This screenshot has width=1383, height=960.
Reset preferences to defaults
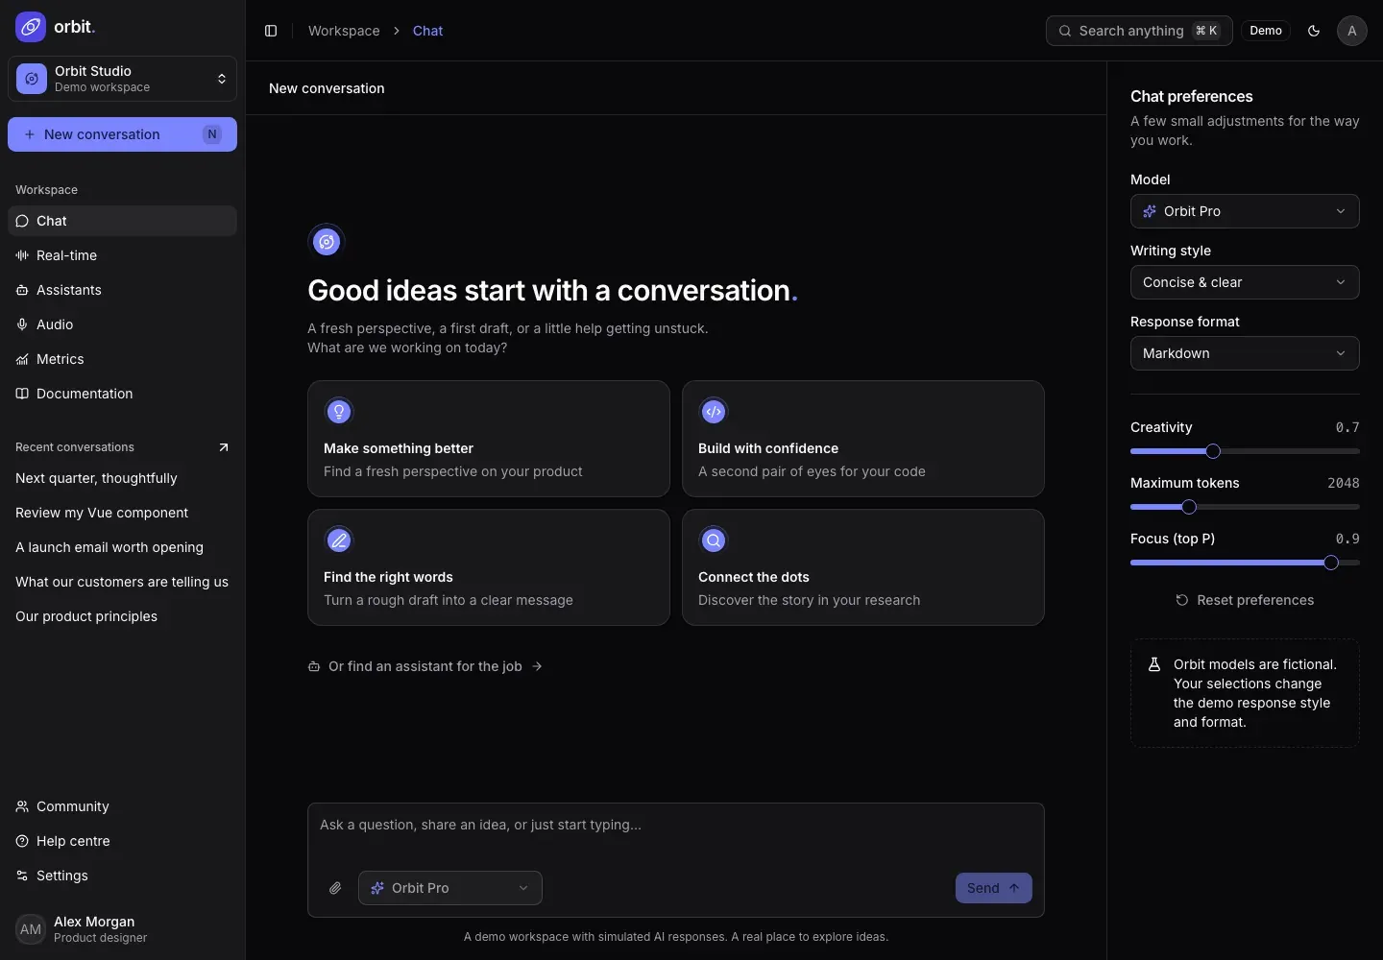1245,600
